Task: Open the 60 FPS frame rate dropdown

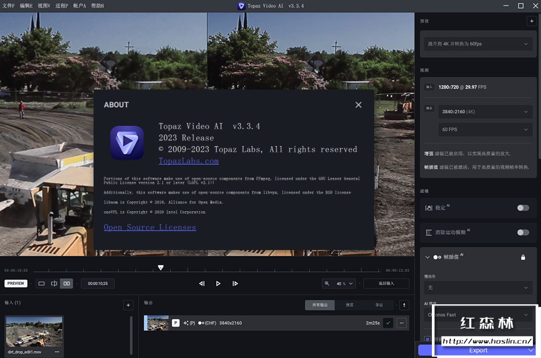Action: click(485, 130)
